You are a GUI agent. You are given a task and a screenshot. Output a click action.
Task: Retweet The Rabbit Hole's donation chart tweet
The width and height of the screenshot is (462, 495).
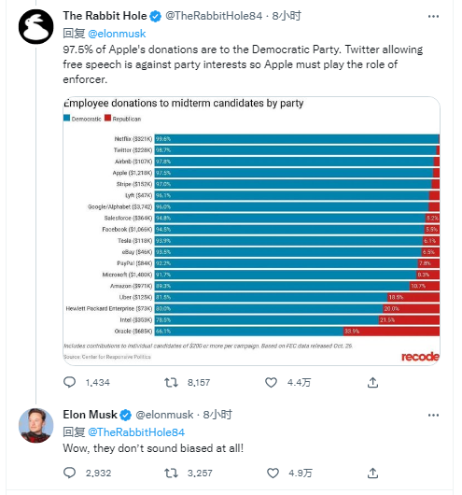coord(172,383)
